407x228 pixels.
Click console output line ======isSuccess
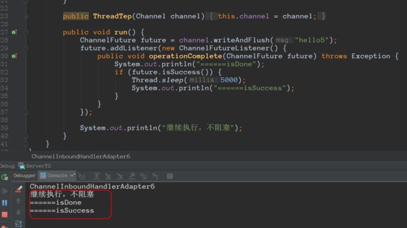[x=62, y=211]
